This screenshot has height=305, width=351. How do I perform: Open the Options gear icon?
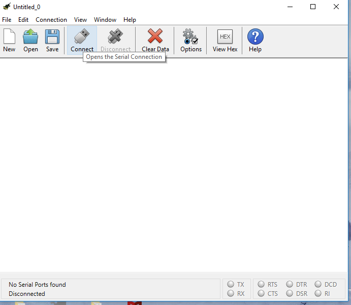[x=190, y=37]
